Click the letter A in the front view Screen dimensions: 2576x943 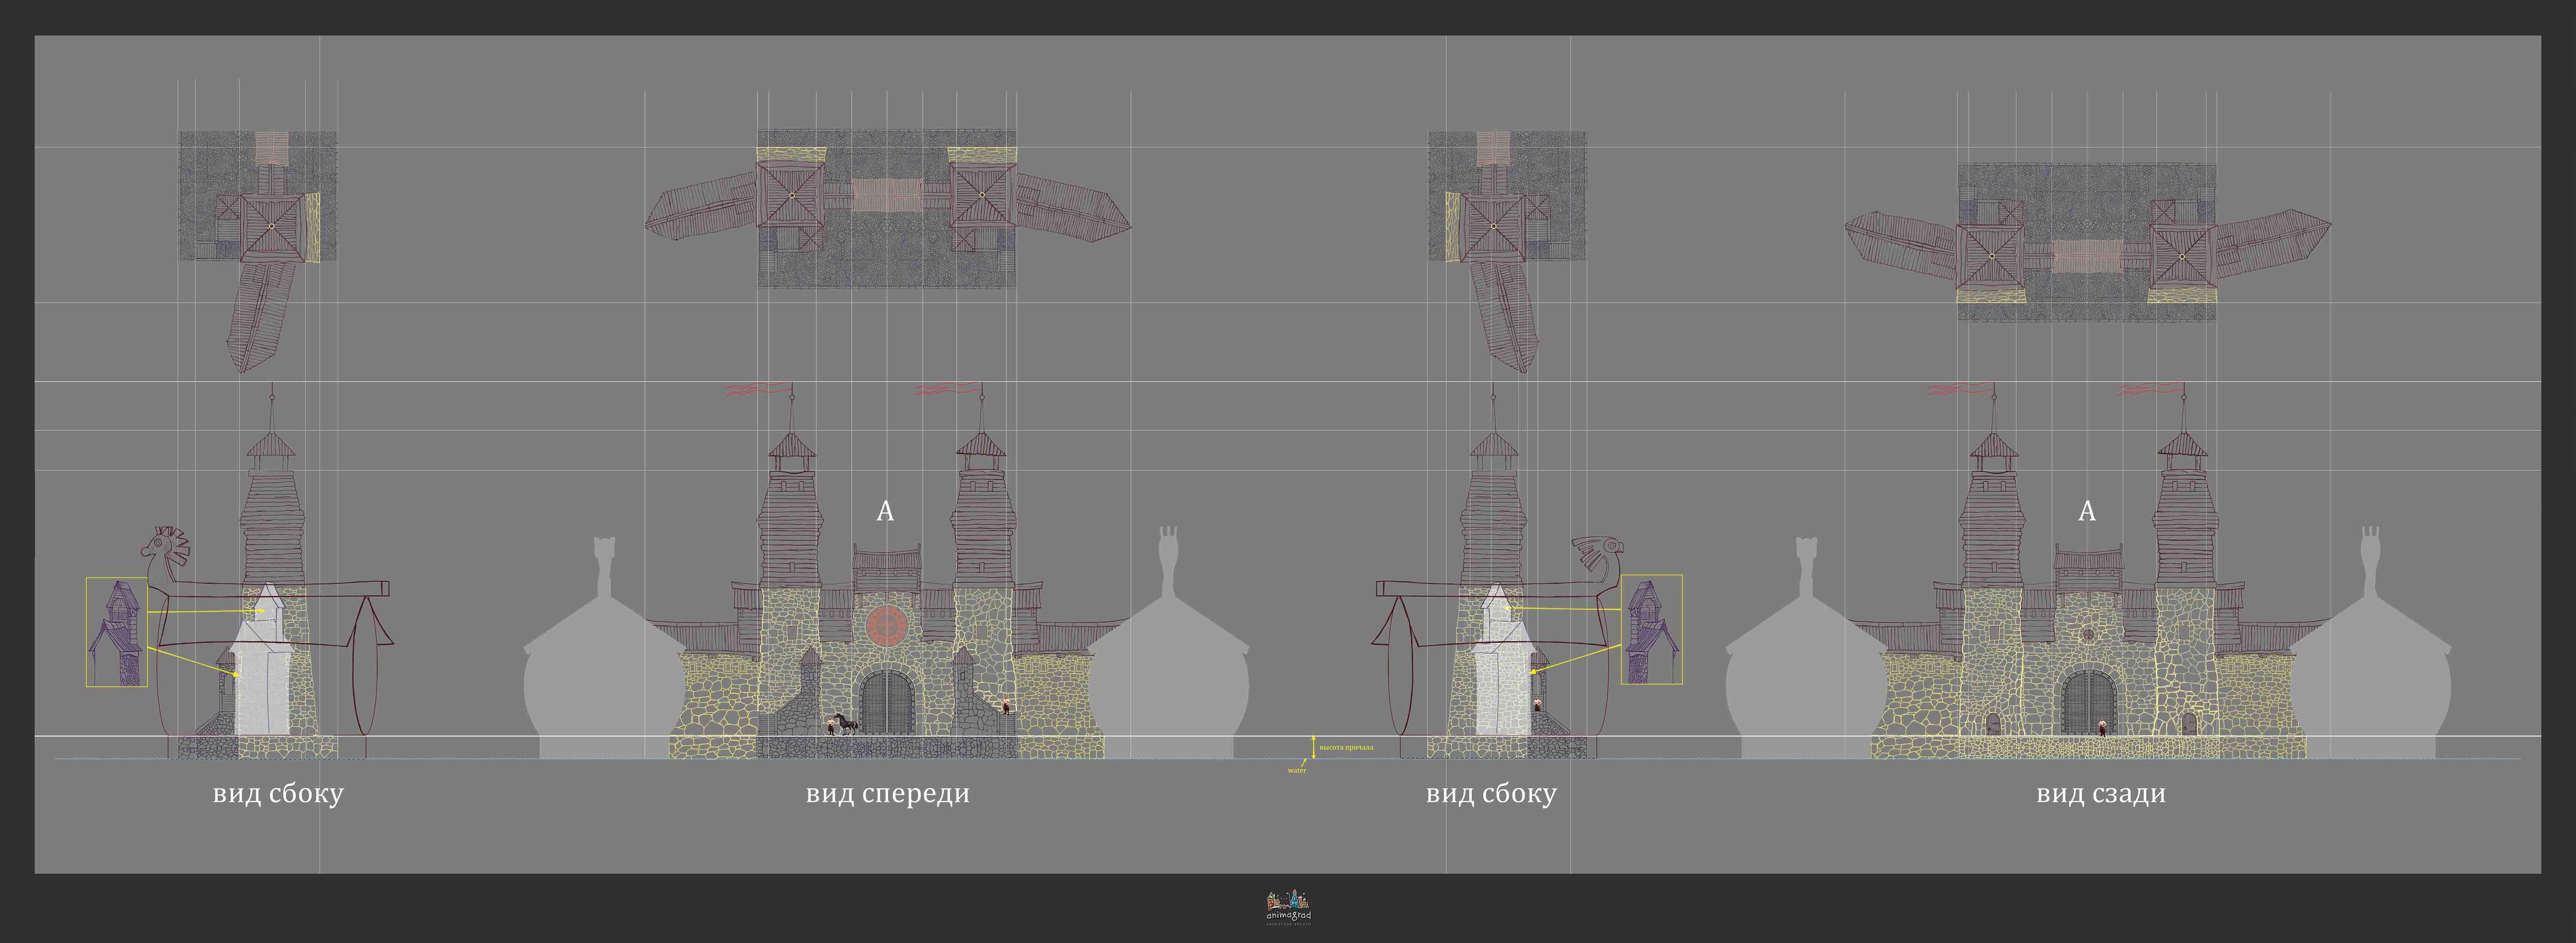pyautogui.click(x=885, y=511)
